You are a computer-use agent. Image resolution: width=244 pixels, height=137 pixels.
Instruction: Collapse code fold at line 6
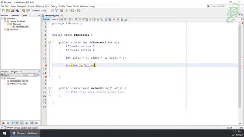[x=50, y=42]
